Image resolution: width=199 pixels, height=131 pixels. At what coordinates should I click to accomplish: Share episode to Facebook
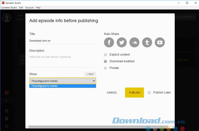(x=109, y=42)
